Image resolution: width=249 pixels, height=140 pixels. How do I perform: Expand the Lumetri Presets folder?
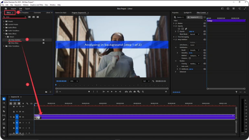4,24
